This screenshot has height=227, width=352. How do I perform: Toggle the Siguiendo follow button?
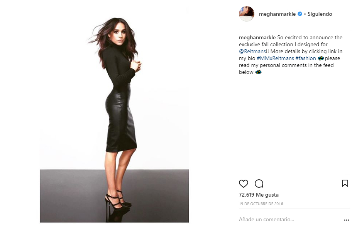320,14
